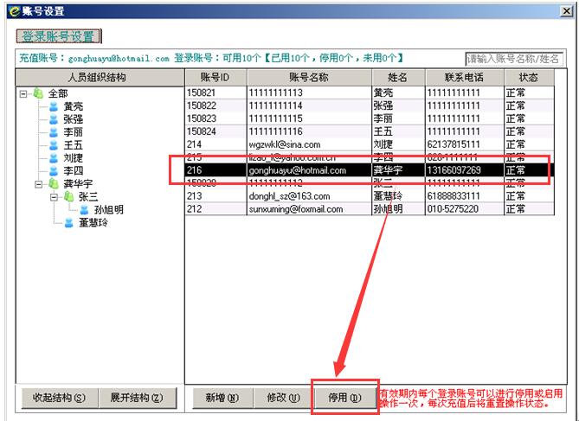
Task: Click the person icon next to 李丽
Action: (54, 132)
